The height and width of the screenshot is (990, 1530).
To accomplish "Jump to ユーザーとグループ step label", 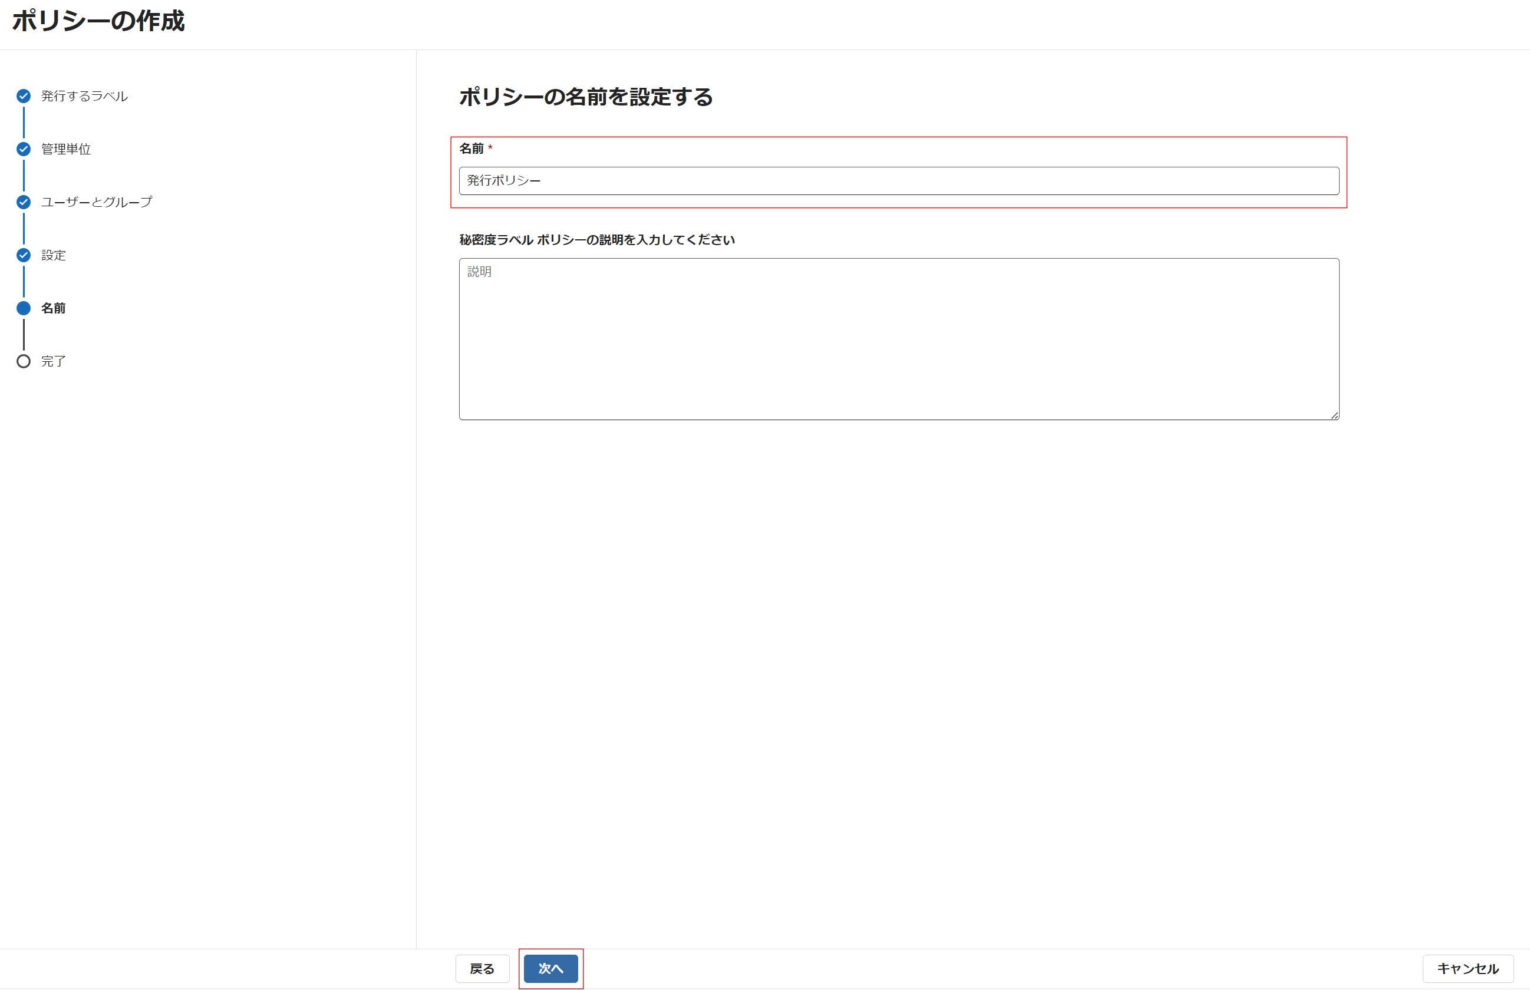I will [97, 203].
